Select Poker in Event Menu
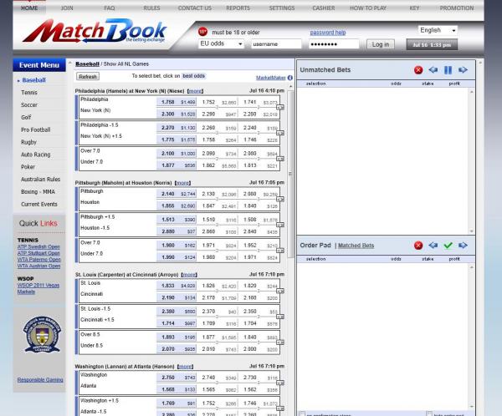This screenshot has height=416, width=502. click(x=28, y=167)
